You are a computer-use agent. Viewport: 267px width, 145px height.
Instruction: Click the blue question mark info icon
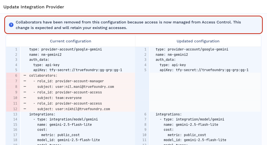(x=11, y=25)
